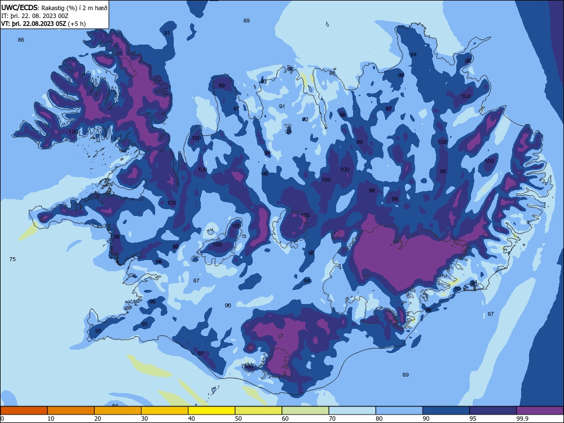Select the '50' legend scale label
The image size is (564, 423).
tap(239, 418)
